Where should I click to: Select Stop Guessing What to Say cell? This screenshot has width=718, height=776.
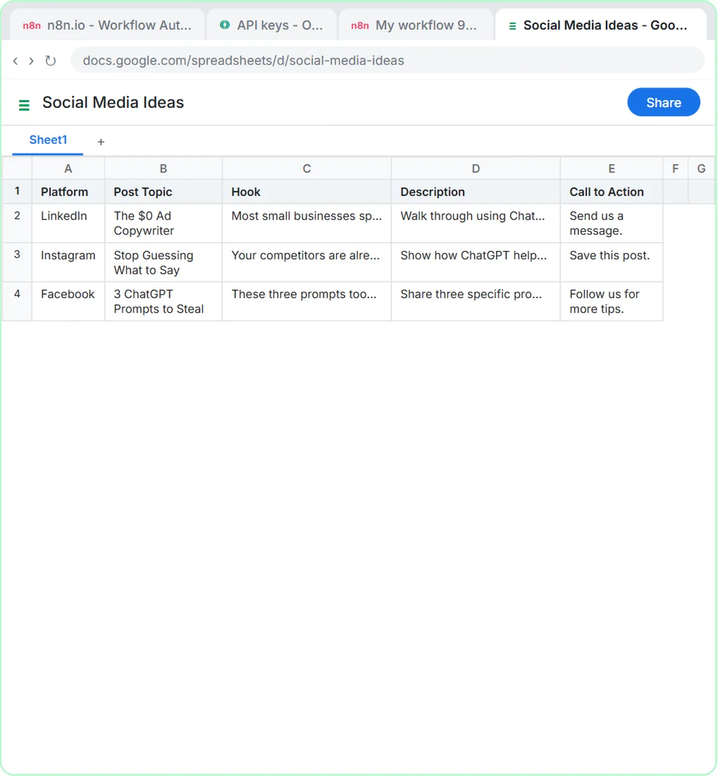click(163, 262)
